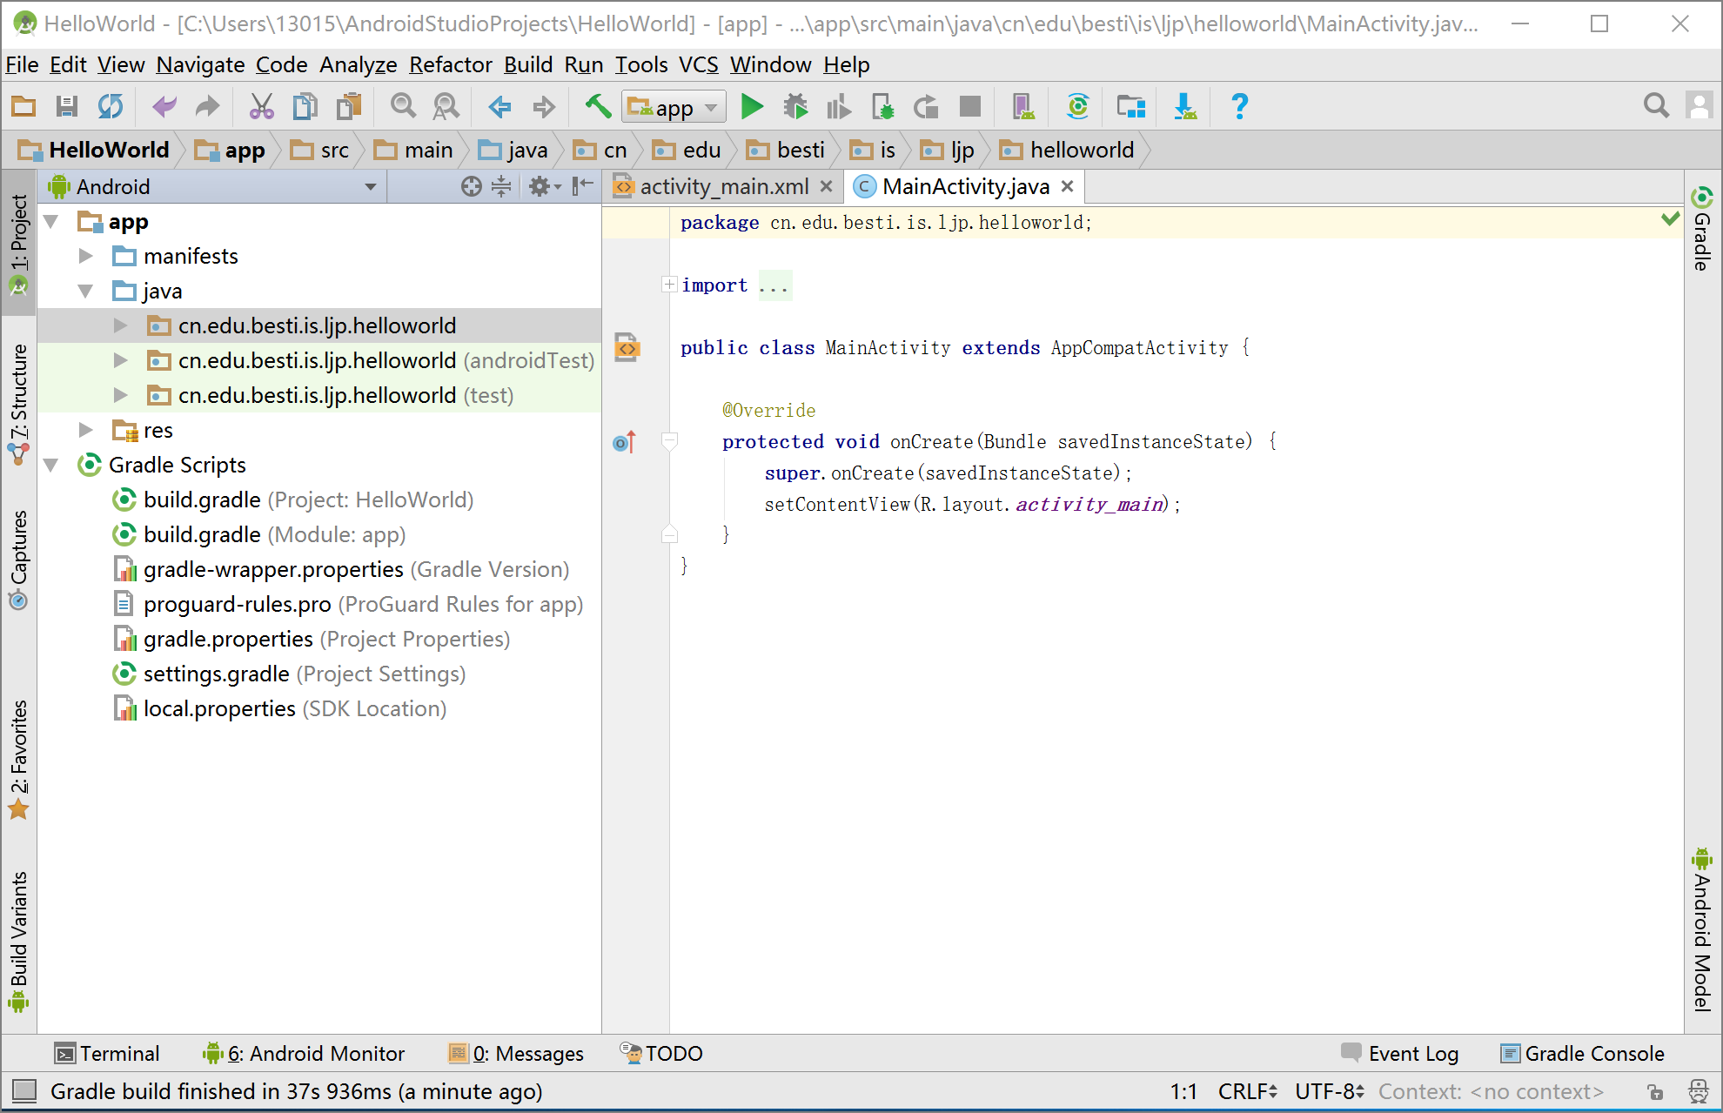
Task: Click the Find magnifier icon
Action: [403, 107]
